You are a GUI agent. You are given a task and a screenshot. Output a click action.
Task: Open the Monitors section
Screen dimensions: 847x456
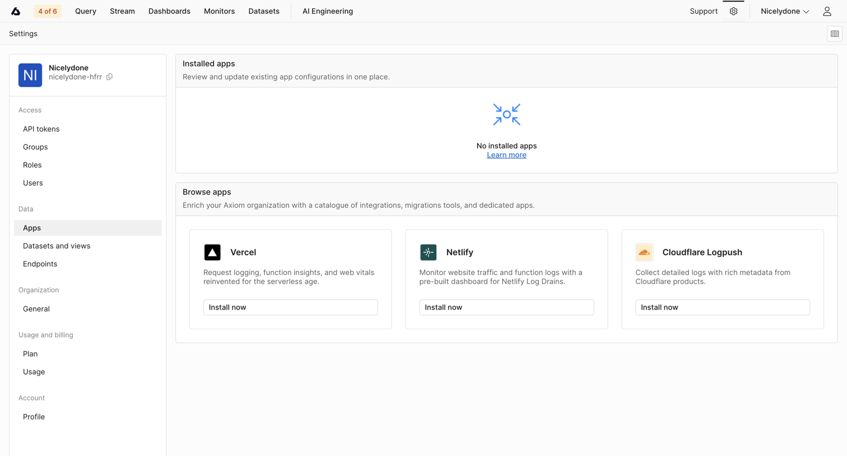[x=219, y=11]
